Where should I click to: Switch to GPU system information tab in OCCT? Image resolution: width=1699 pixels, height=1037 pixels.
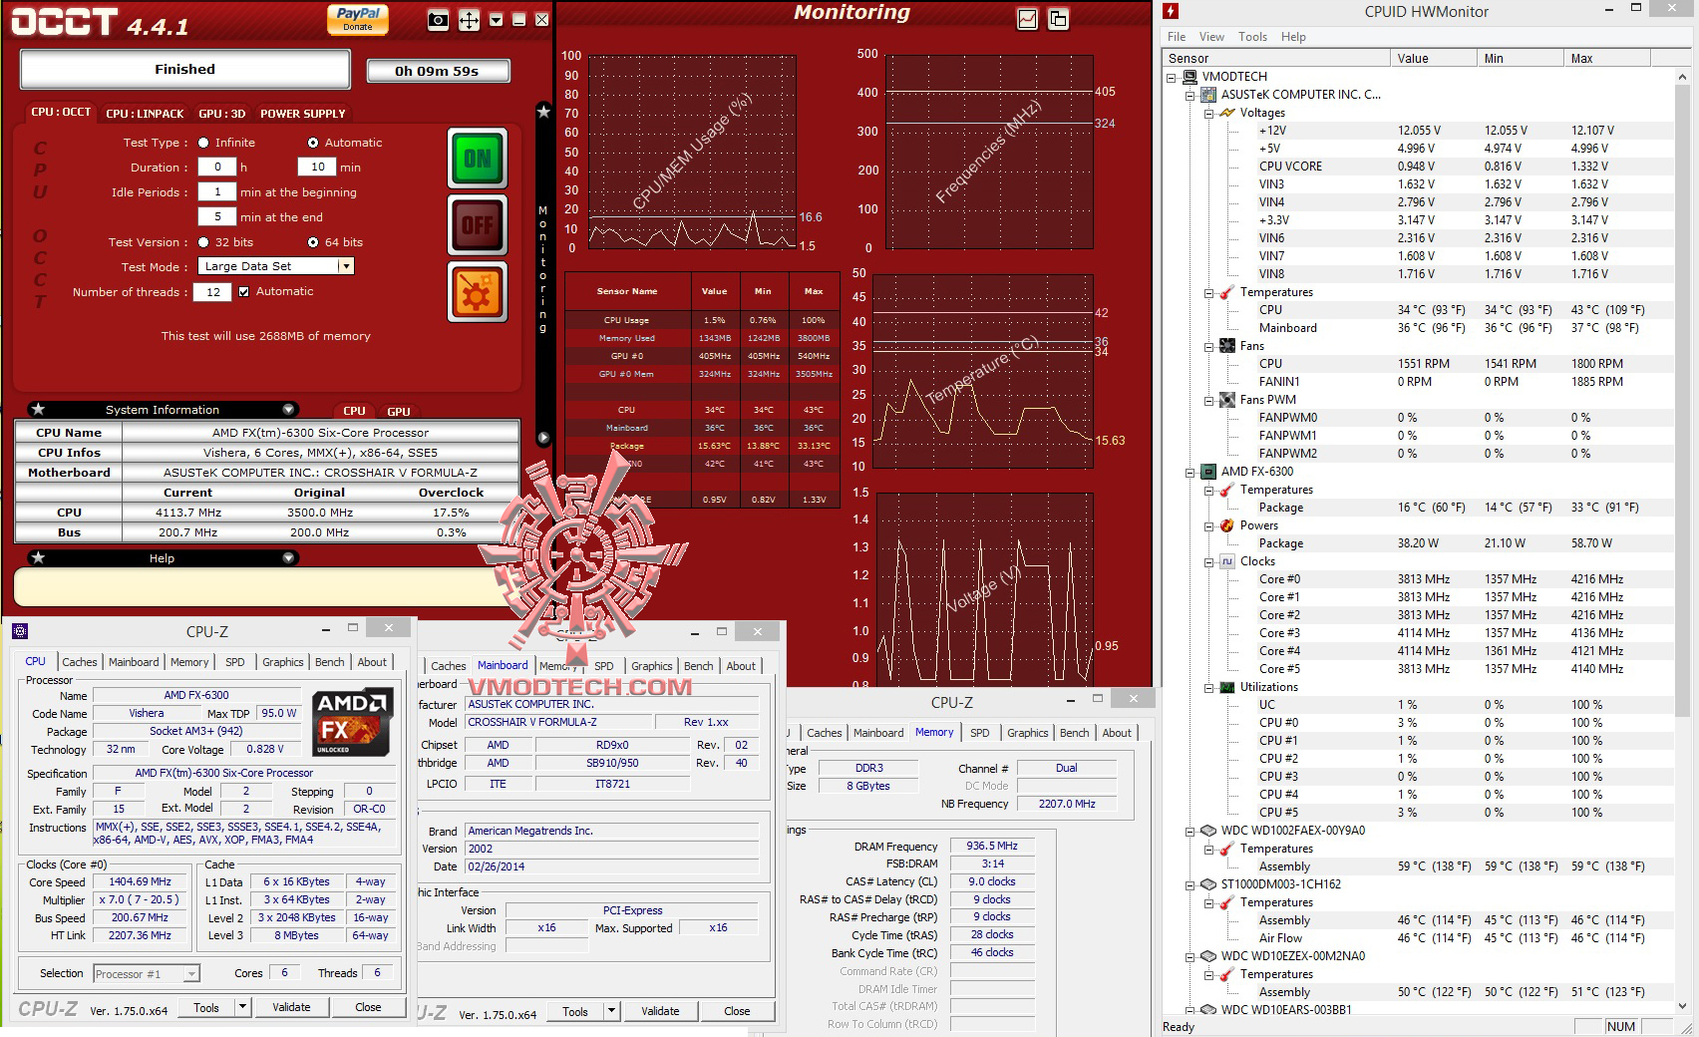[399, 411]
